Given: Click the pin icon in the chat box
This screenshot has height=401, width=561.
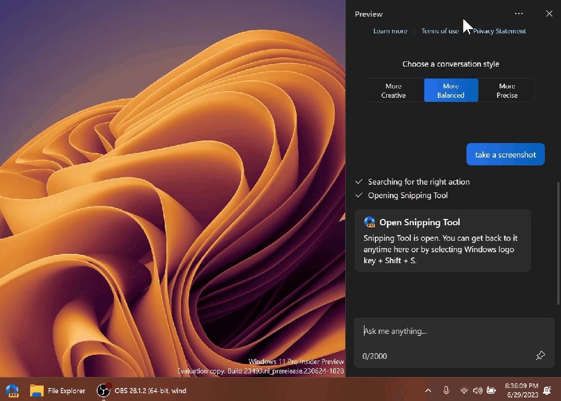Looking at the screenshot, I should [x=540, y=356].
